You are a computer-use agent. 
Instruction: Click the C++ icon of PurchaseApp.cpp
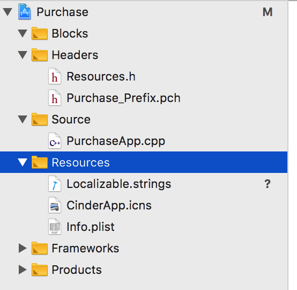[55, 141]
